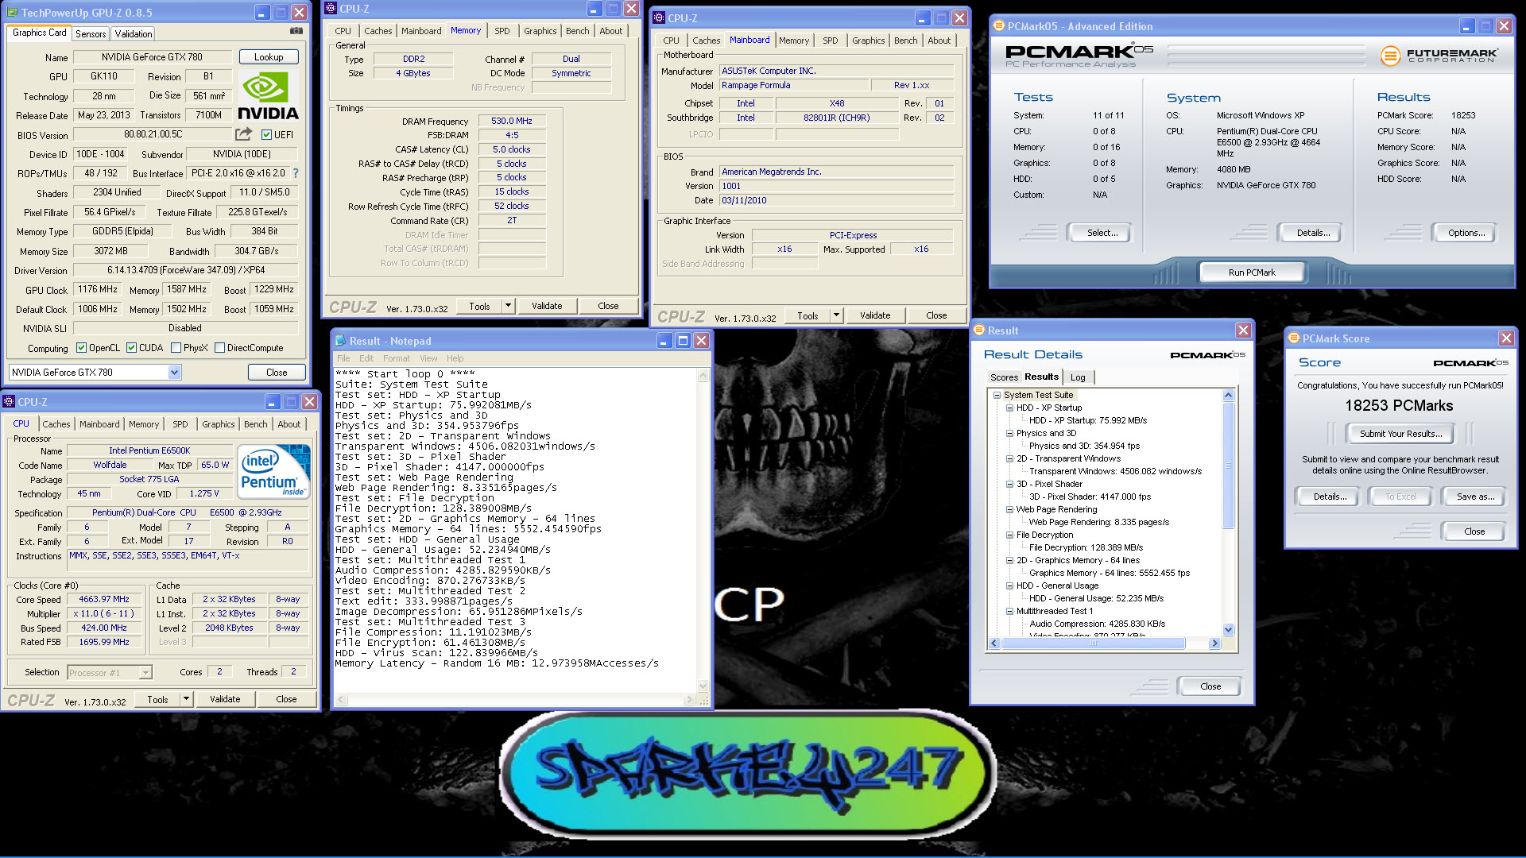This screenshot has height=858, width=1526.
Task: Open Tools dropdown arrow in CPU-Z Memory window
Action: point(508,306)
